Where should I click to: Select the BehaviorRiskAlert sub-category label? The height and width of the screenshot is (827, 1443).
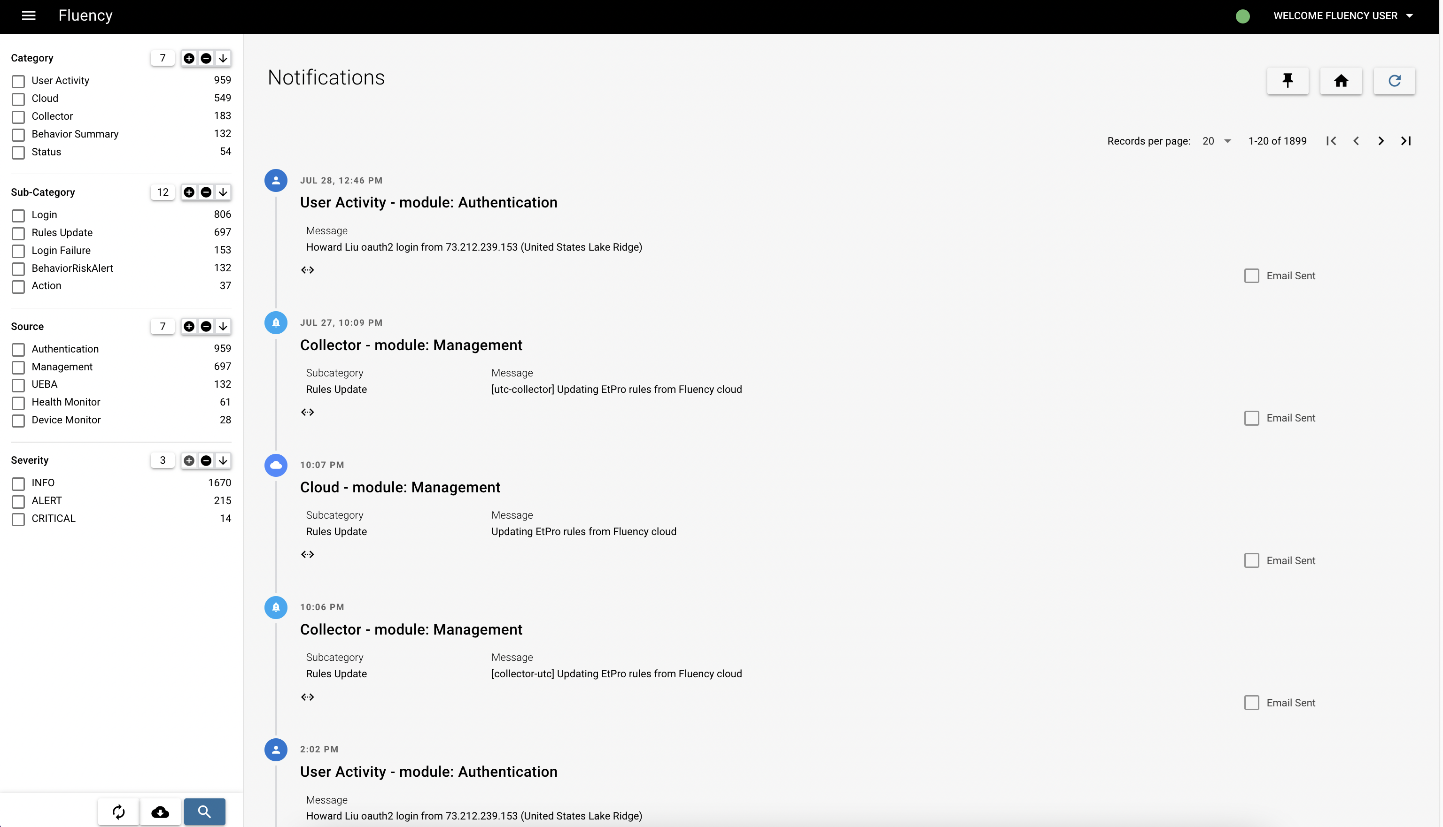(x=72, y=268)
